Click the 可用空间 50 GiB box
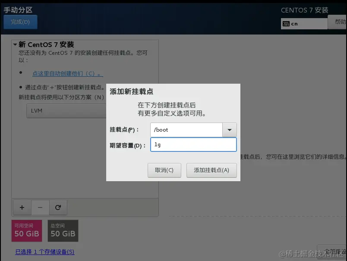 27,231
